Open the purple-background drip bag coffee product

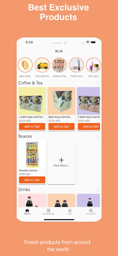[88, 101]
